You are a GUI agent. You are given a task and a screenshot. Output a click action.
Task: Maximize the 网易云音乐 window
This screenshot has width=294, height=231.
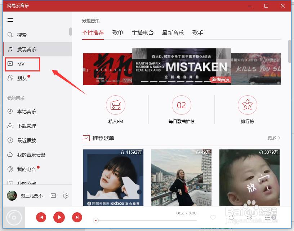[x=266, y=6]
